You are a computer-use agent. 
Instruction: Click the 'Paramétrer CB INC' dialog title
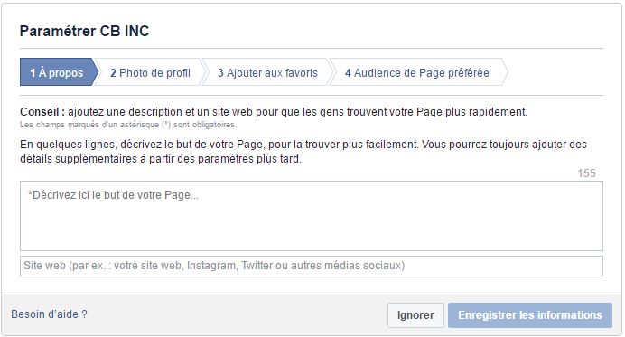click(84, 31)
